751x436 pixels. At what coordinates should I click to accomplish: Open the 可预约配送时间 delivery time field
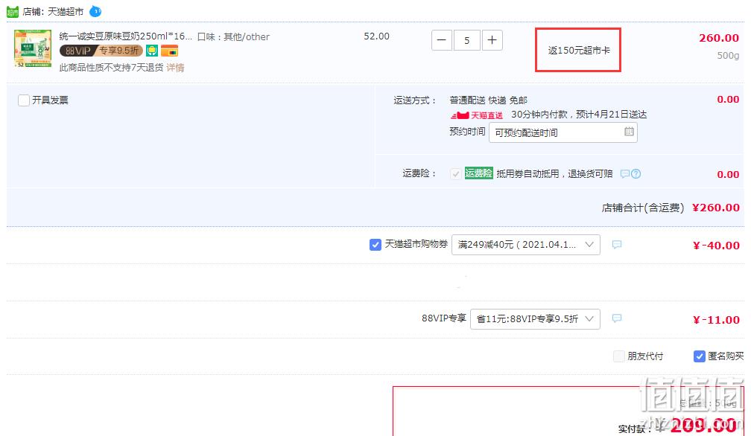(x=563, y=132)
